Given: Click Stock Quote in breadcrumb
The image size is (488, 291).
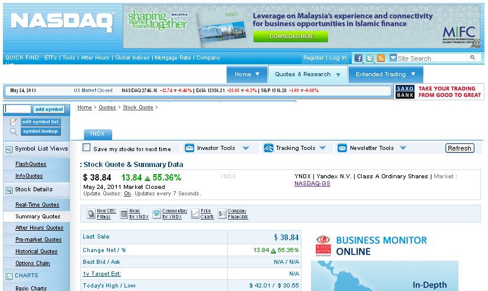Looking at the screenshot, I should [138, 107].
